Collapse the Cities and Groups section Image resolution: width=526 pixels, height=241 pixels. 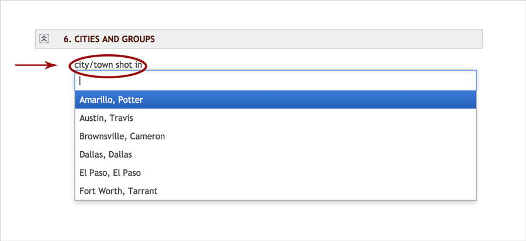tap(44, 39)
